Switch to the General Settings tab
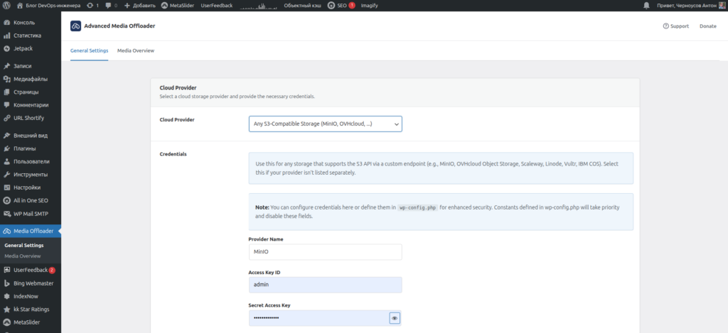This screenshot has width=728, height=333. [89, 50]
